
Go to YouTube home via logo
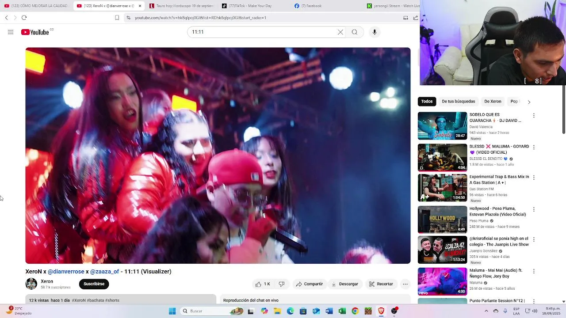(35, 32)
